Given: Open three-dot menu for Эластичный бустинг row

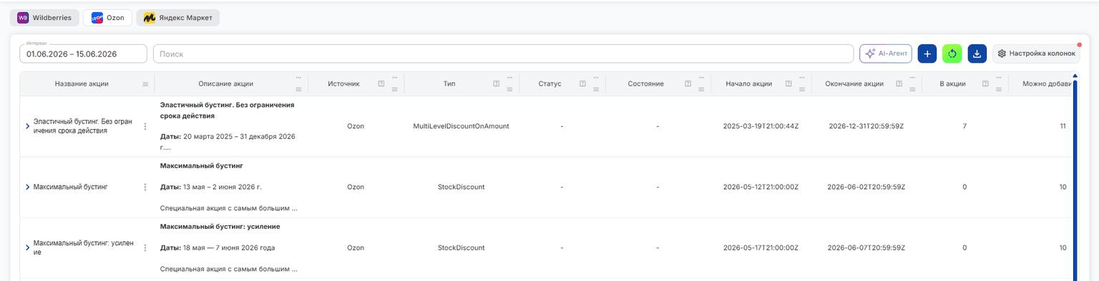Looking at the screenshot, I should (145, 126).
